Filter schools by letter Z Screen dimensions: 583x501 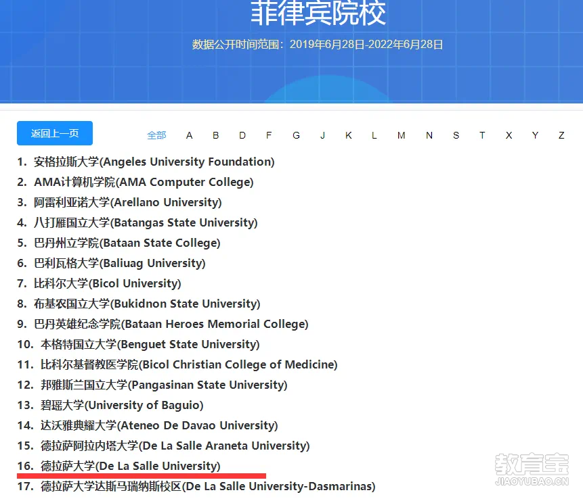click(561, 135)
